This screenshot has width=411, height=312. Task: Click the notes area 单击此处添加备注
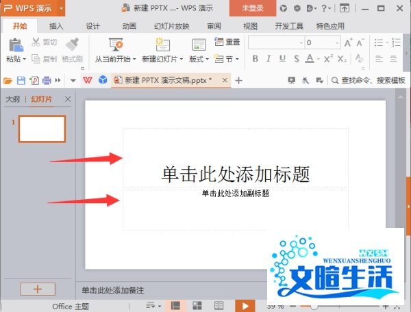pyautogui.click(x=113, y=290)
